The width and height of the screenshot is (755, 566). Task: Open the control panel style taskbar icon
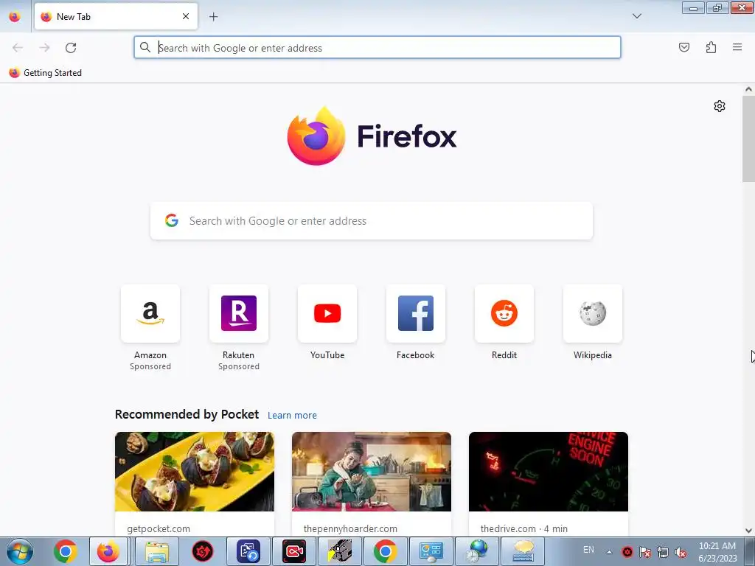click(x=431, y=551)
